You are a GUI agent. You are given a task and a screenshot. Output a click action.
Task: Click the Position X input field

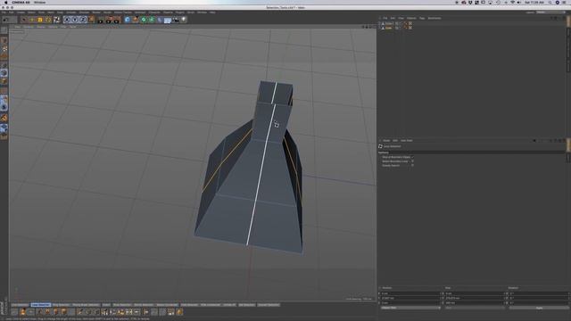410,293
